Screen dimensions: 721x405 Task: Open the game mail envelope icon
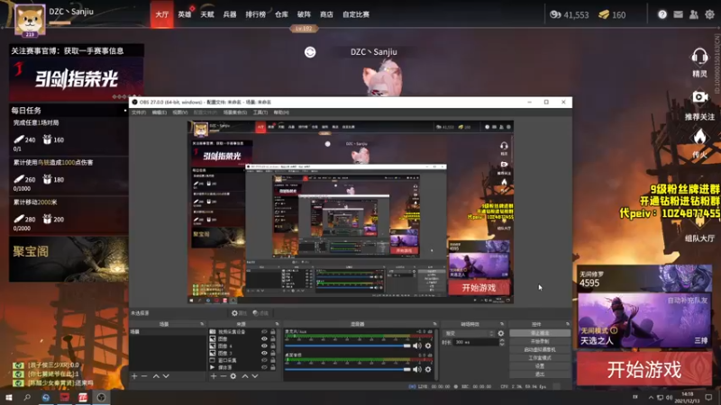[x=679, y=14]
